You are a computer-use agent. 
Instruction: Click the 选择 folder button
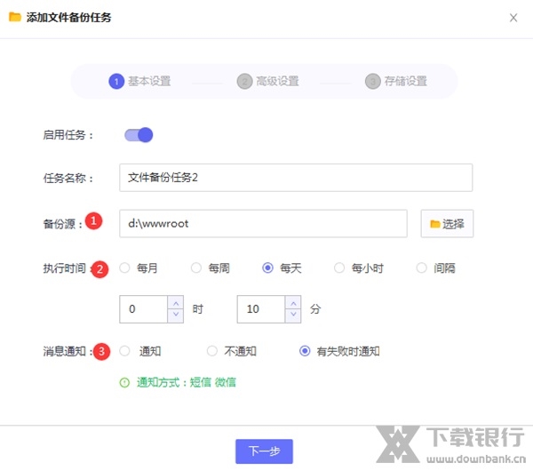click(x=447, y=223)
